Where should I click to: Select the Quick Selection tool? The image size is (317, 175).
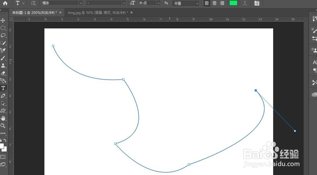click(x=3, y=43)
